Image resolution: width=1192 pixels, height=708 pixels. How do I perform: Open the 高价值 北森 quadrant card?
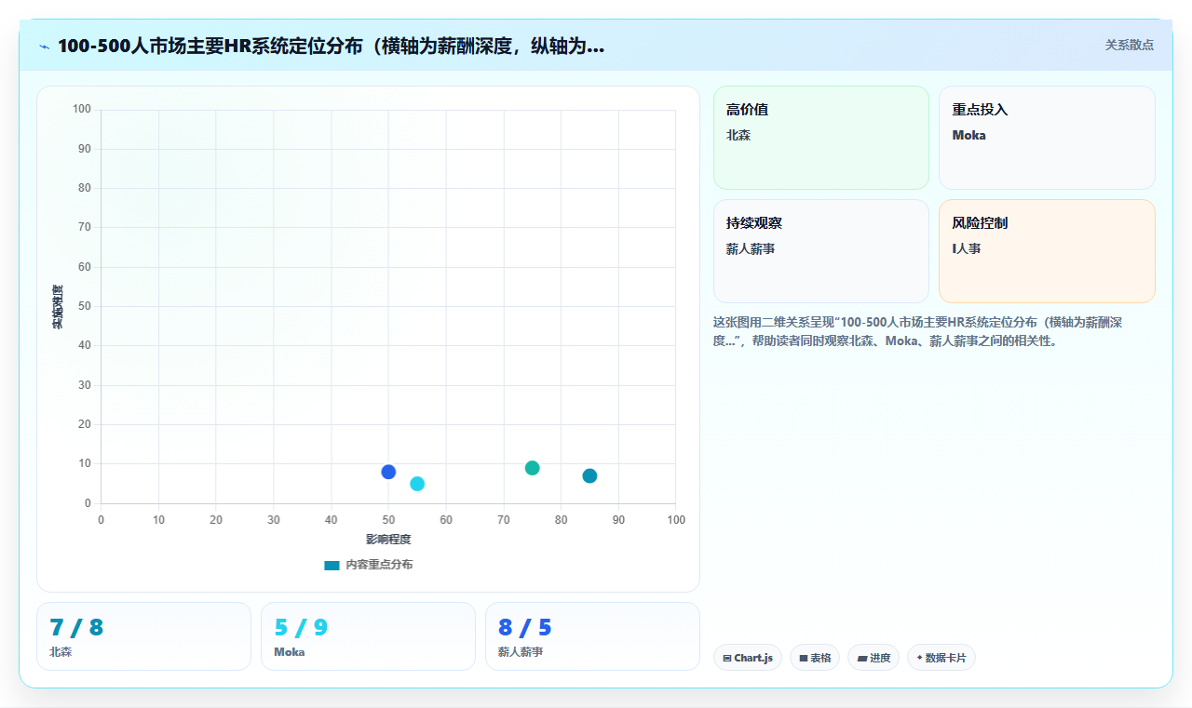click(x=821, y=138)
